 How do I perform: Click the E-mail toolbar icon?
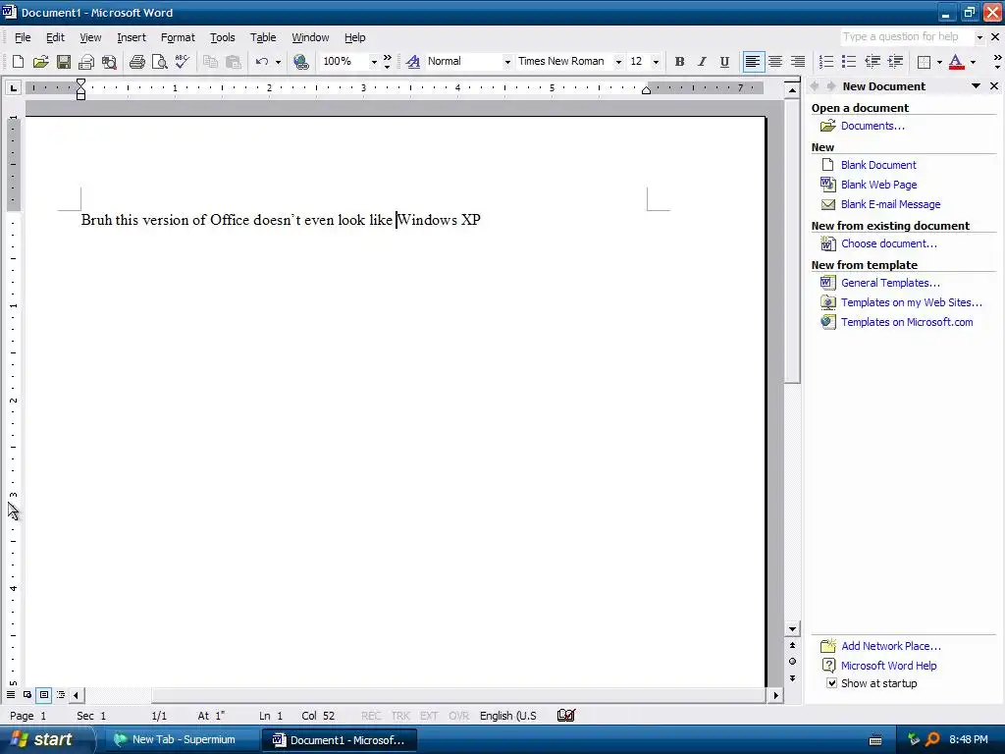coord(86,62)
